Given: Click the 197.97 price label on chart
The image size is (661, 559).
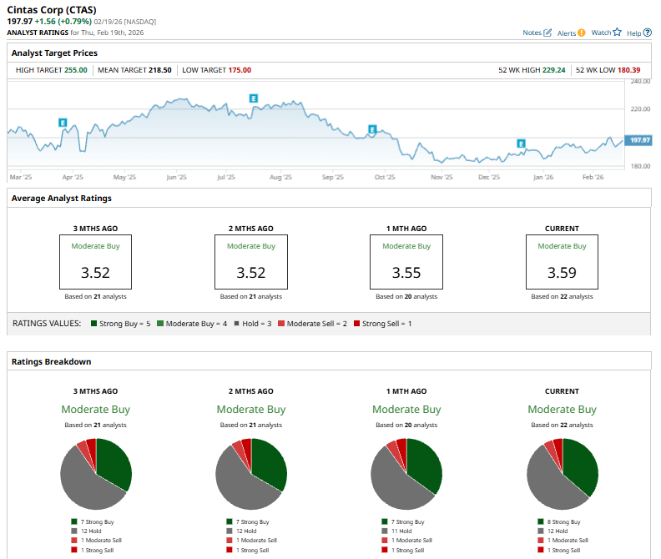Looking at the screenshot, I should [640, 140].
